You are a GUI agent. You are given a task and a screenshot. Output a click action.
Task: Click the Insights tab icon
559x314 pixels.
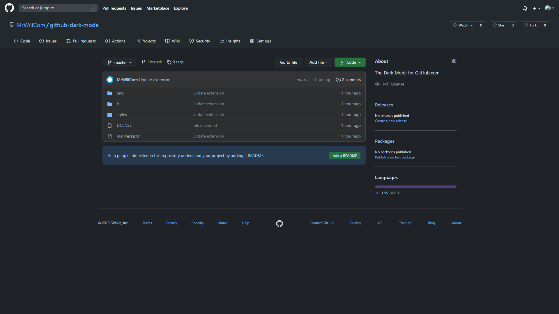click(x=222, y=41)
